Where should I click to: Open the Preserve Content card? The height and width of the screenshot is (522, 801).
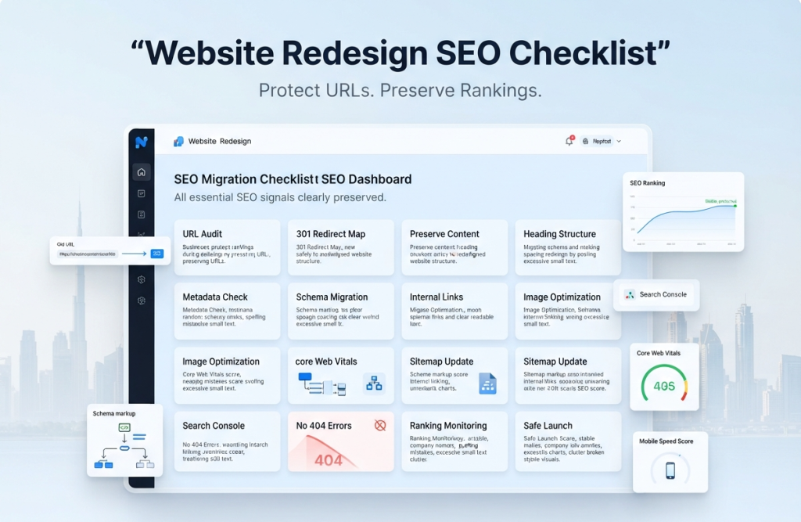(x=454, y=247)
